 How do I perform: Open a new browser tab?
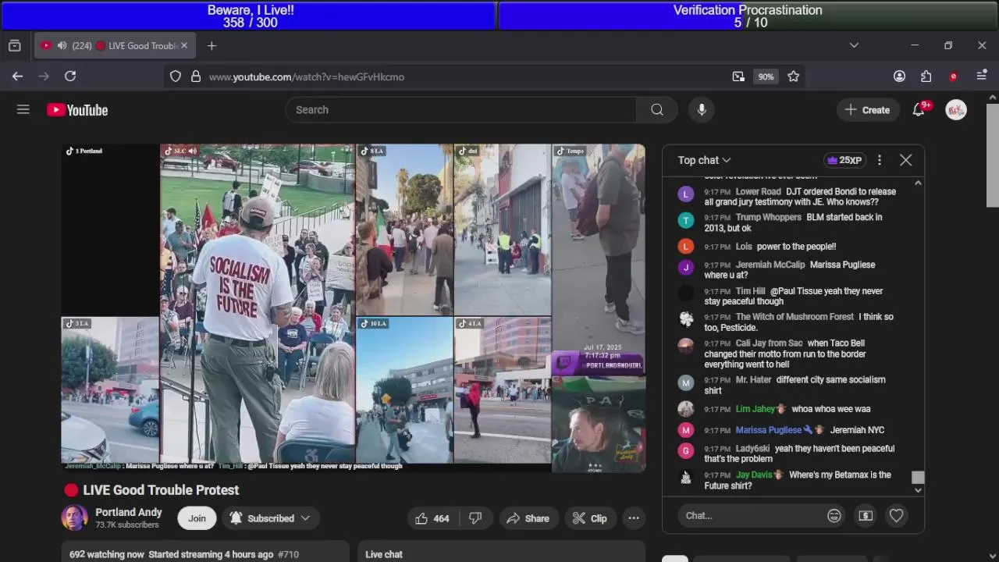click(212, 46)
